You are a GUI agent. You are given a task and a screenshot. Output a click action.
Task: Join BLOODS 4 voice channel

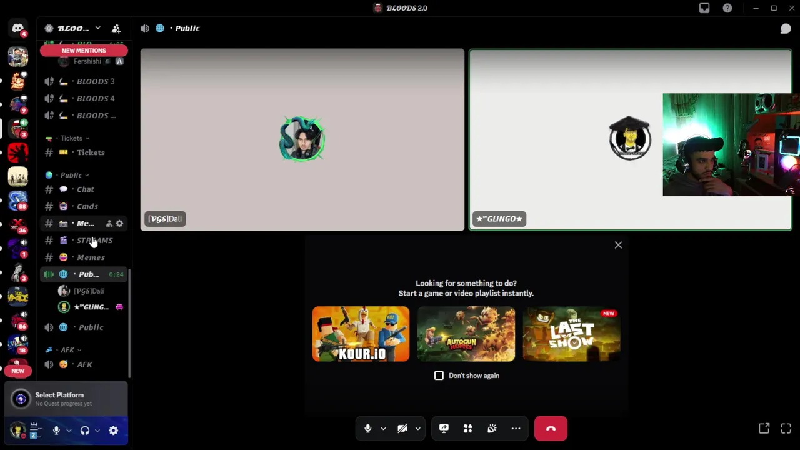84,98
